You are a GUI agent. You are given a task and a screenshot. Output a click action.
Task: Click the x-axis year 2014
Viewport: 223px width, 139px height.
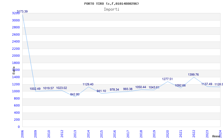point(88,134)
